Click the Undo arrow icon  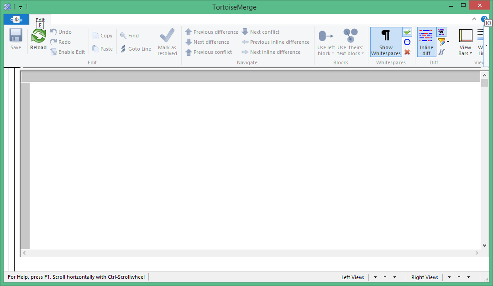(x=53, y=32)
